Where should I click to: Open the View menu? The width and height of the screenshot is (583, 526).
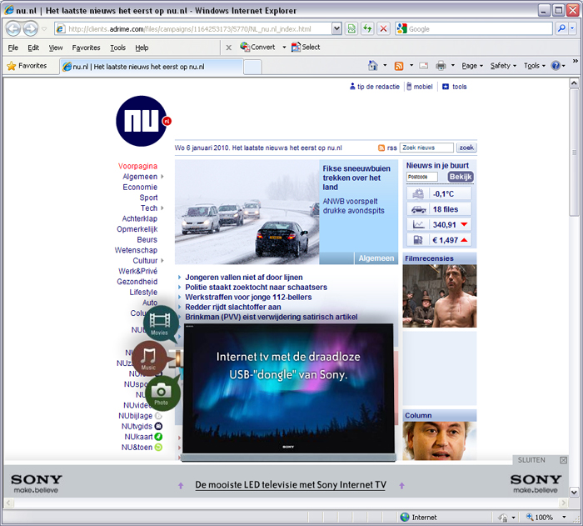click(x=56, y=48)
